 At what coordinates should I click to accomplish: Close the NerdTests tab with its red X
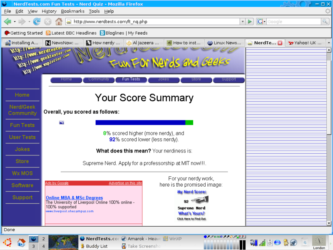280,43
